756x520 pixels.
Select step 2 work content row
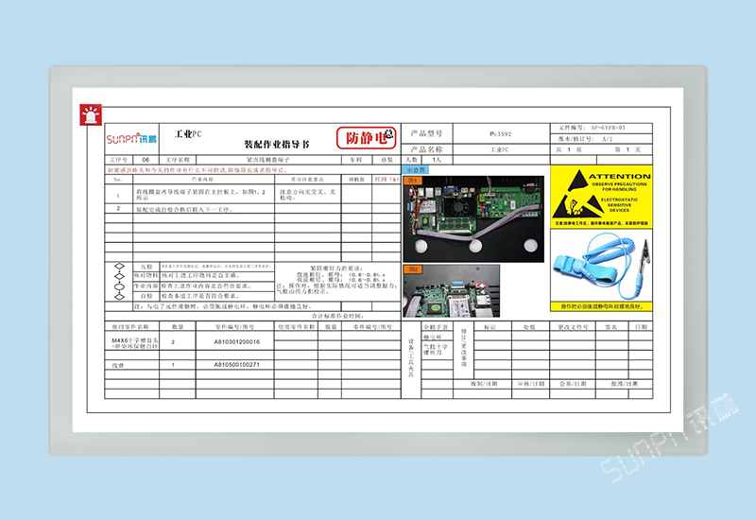coord(203,209)
